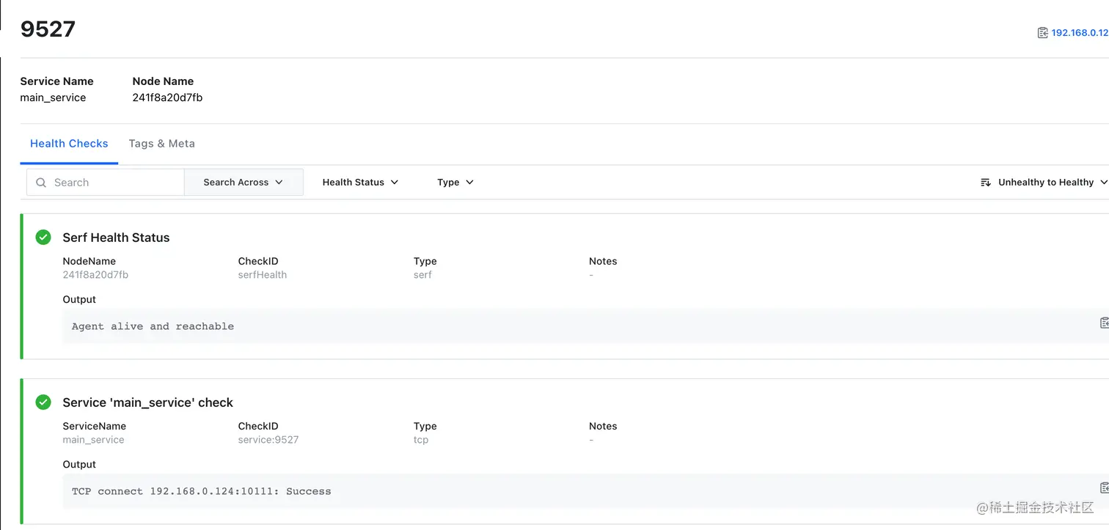Click the green check icon for Serf Health Status
This screenshot has width=1109, height=530.
(43, 237)
